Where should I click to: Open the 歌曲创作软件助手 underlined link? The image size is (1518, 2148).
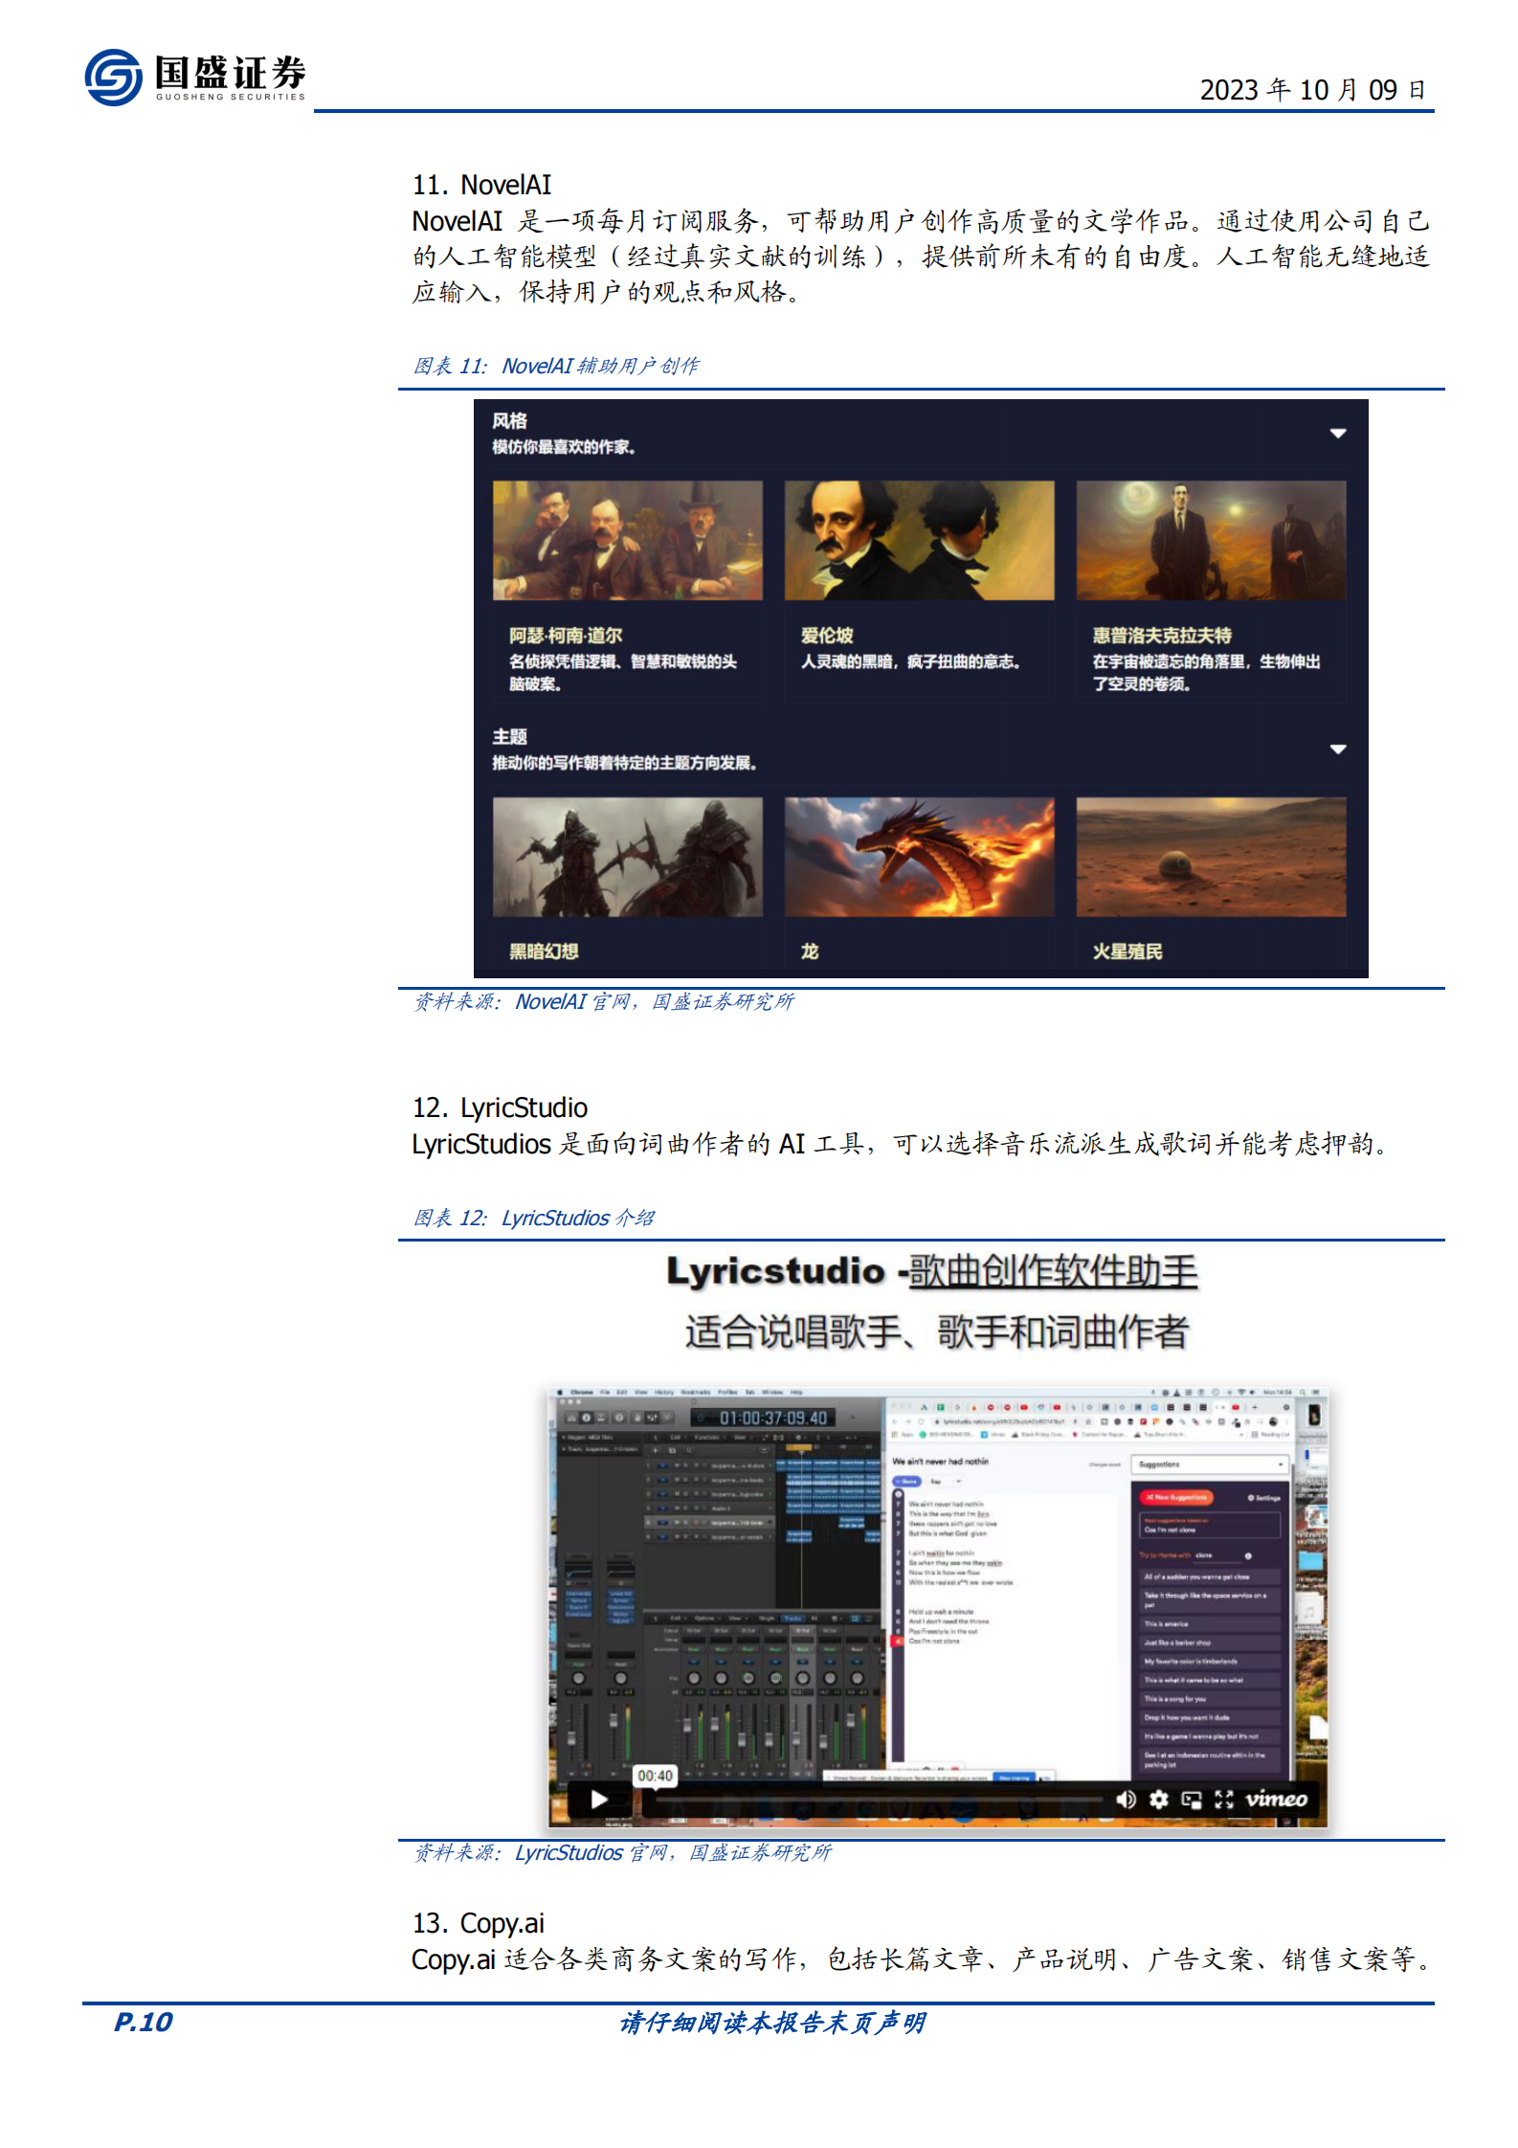click(x=1053, y=1271)
